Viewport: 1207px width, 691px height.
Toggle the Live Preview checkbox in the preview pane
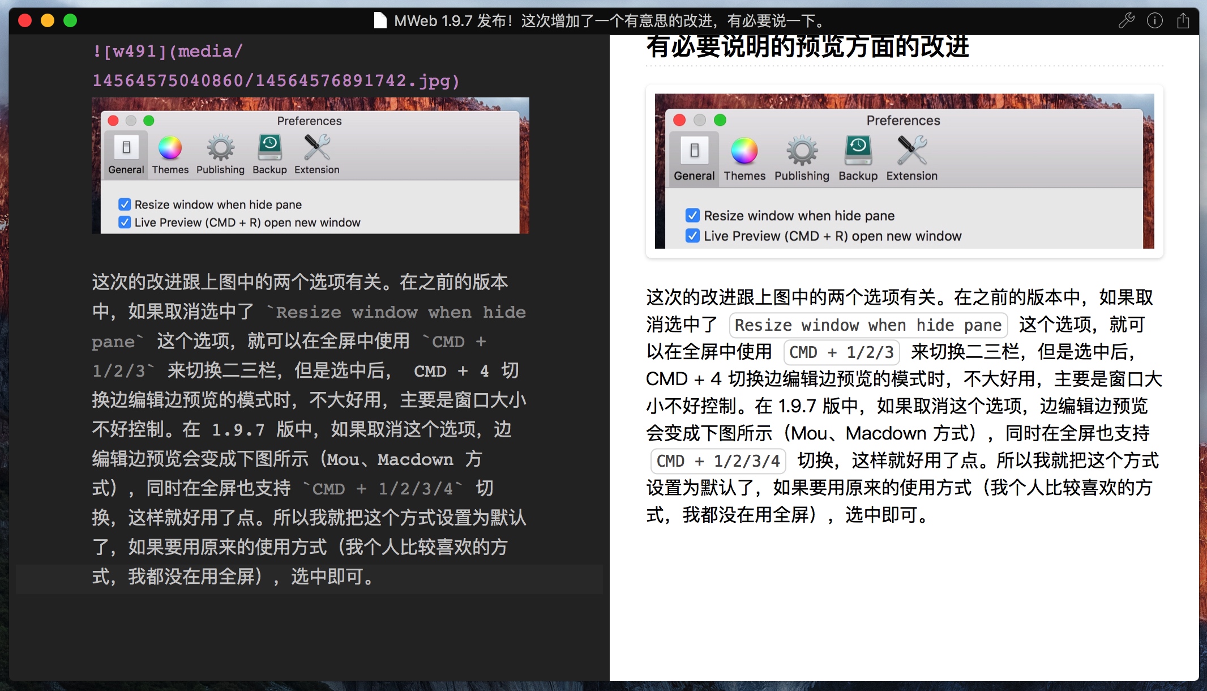(692, 236)
